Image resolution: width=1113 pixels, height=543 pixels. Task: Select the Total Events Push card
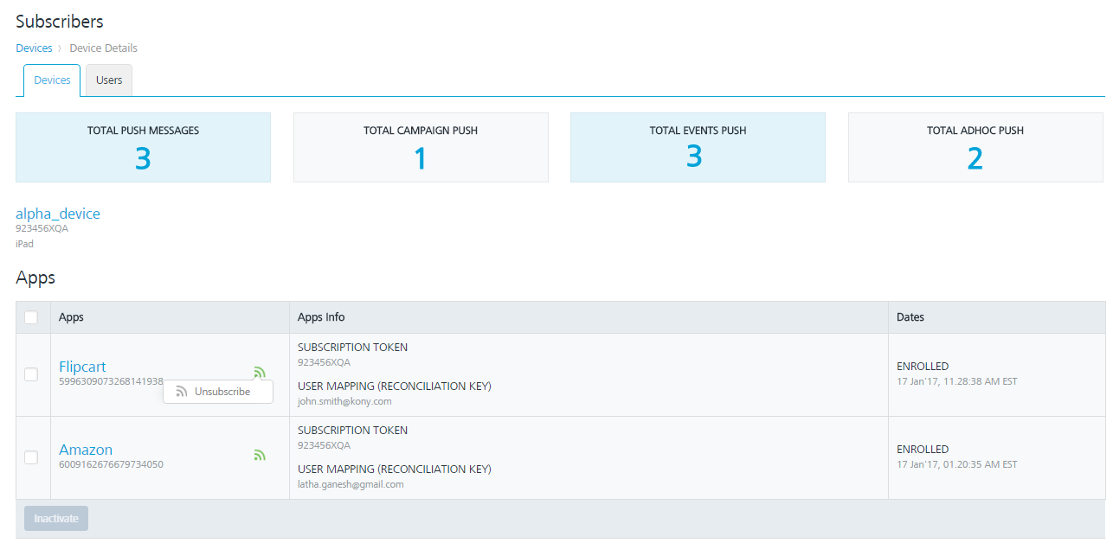coord(698,147)
